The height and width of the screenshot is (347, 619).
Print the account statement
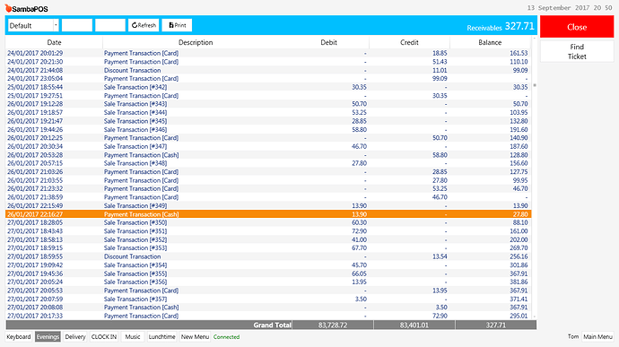[x=177, y=25]
